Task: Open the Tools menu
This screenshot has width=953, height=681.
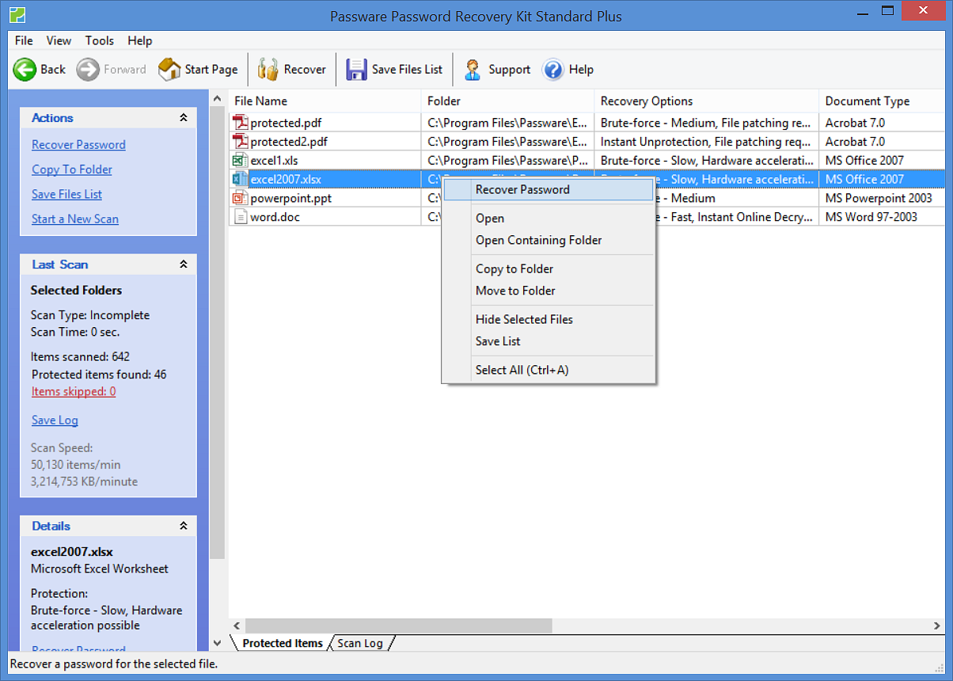Action: coord(100,40)
